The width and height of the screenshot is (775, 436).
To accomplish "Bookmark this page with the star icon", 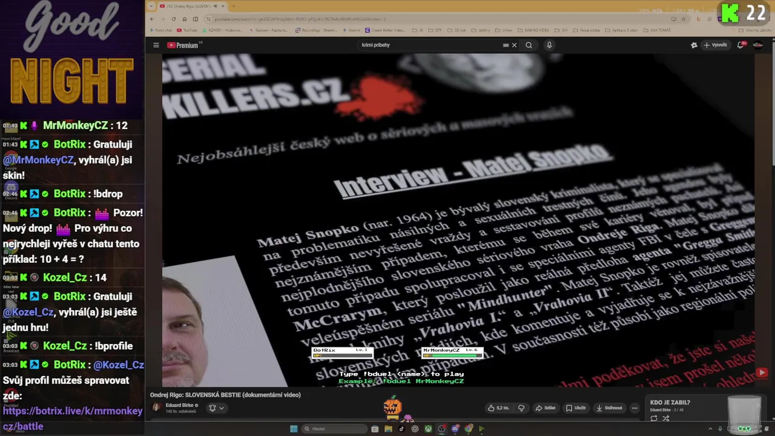I will click(684, 19).
